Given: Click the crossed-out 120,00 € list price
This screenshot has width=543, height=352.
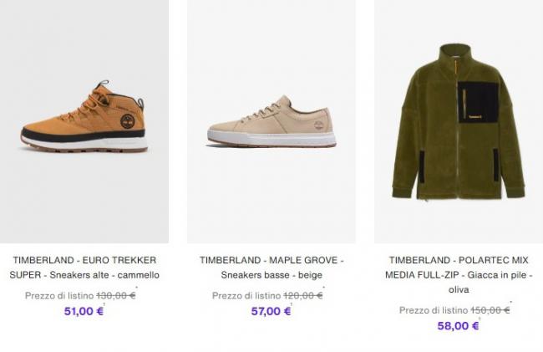Looking at the screenshot, I should (303, 295).
